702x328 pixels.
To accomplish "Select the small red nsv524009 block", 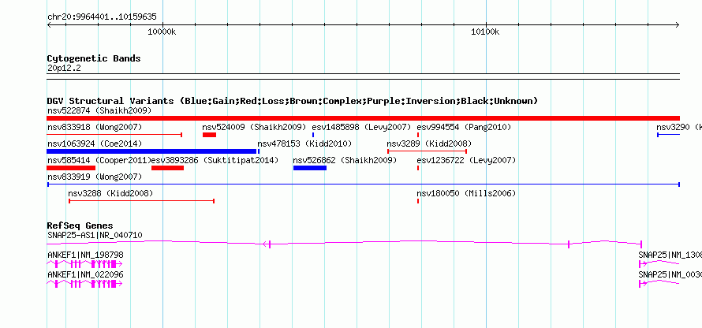I will coord(209,135).
